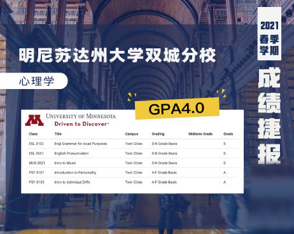Click the "Intro to Individual Diffs" title
Screen dimensions: 294x234
(x=72, y=182)
